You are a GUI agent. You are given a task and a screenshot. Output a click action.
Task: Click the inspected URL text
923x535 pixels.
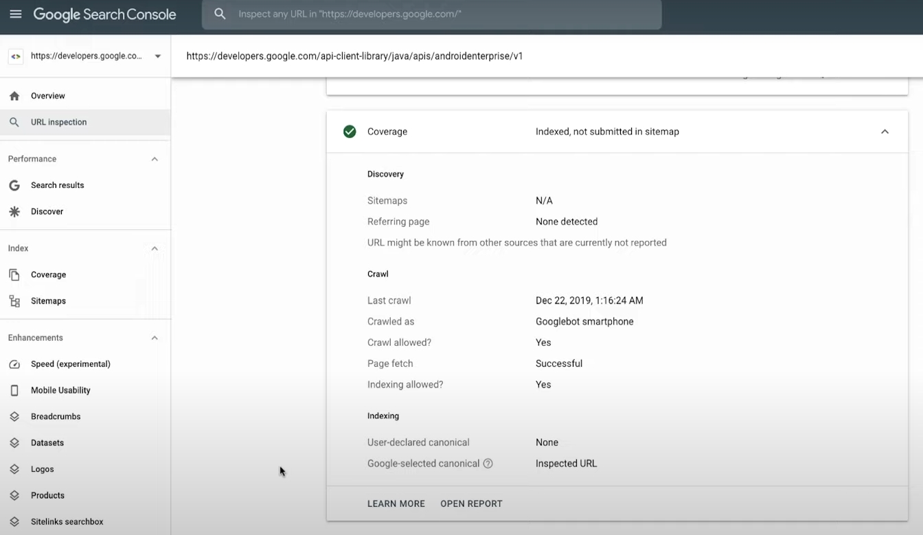(354, 56)
